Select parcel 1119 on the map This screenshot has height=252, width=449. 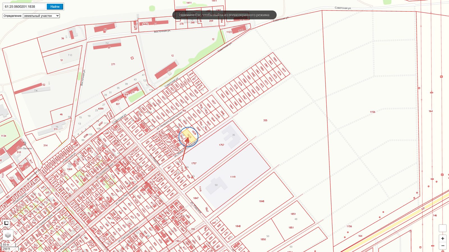[233, 177]
